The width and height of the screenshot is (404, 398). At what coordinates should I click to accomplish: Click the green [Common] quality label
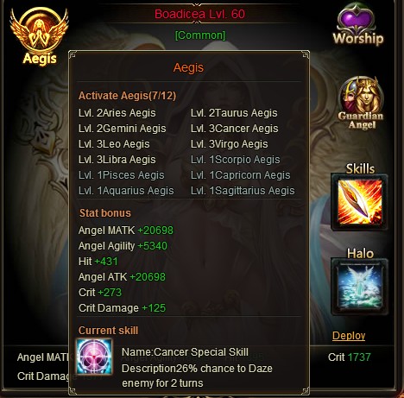[200, 35]
